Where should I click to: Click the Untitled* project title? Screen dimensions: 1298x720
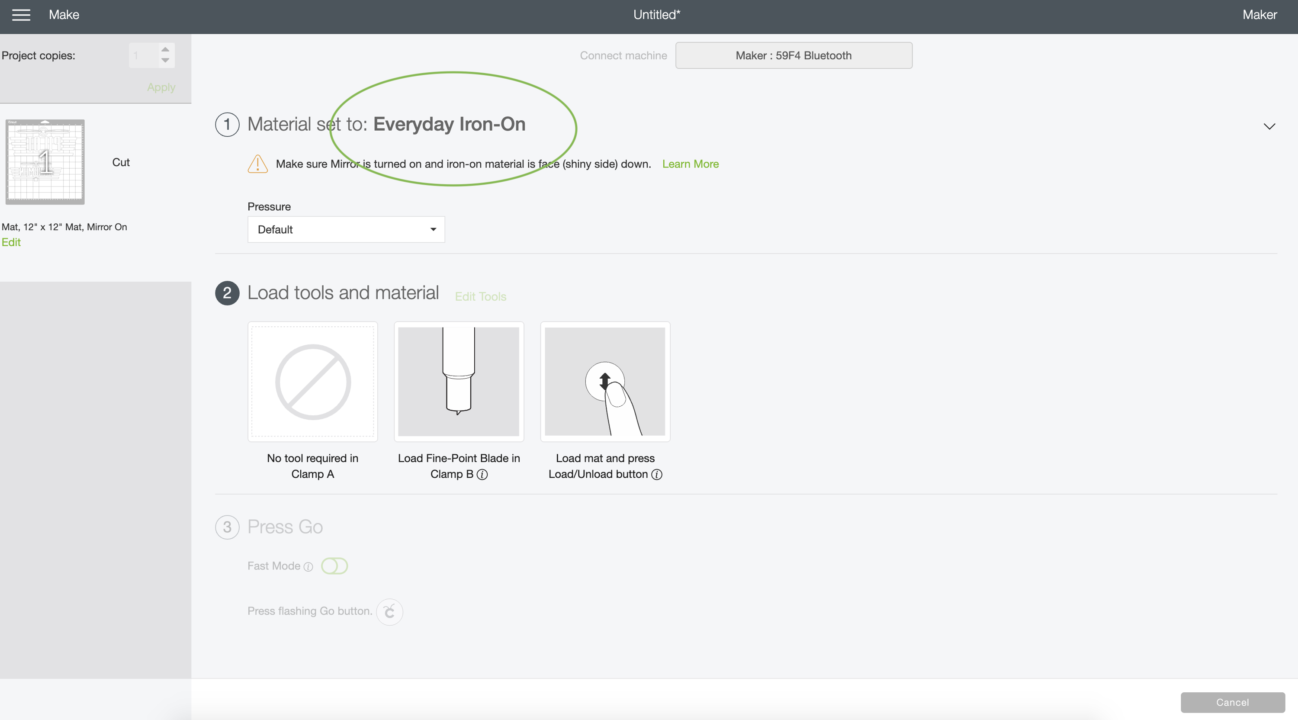click(x=656, y=15)
